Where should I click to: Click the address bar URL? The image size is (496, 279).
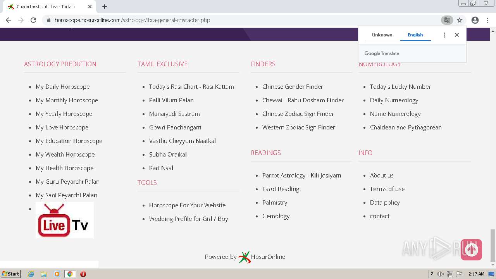(x=132, y=20)
